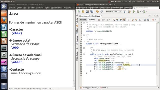Switch editor to Source view
Image resolution: width=160 pixels, height=90 pixels.
tap(83, 20)
